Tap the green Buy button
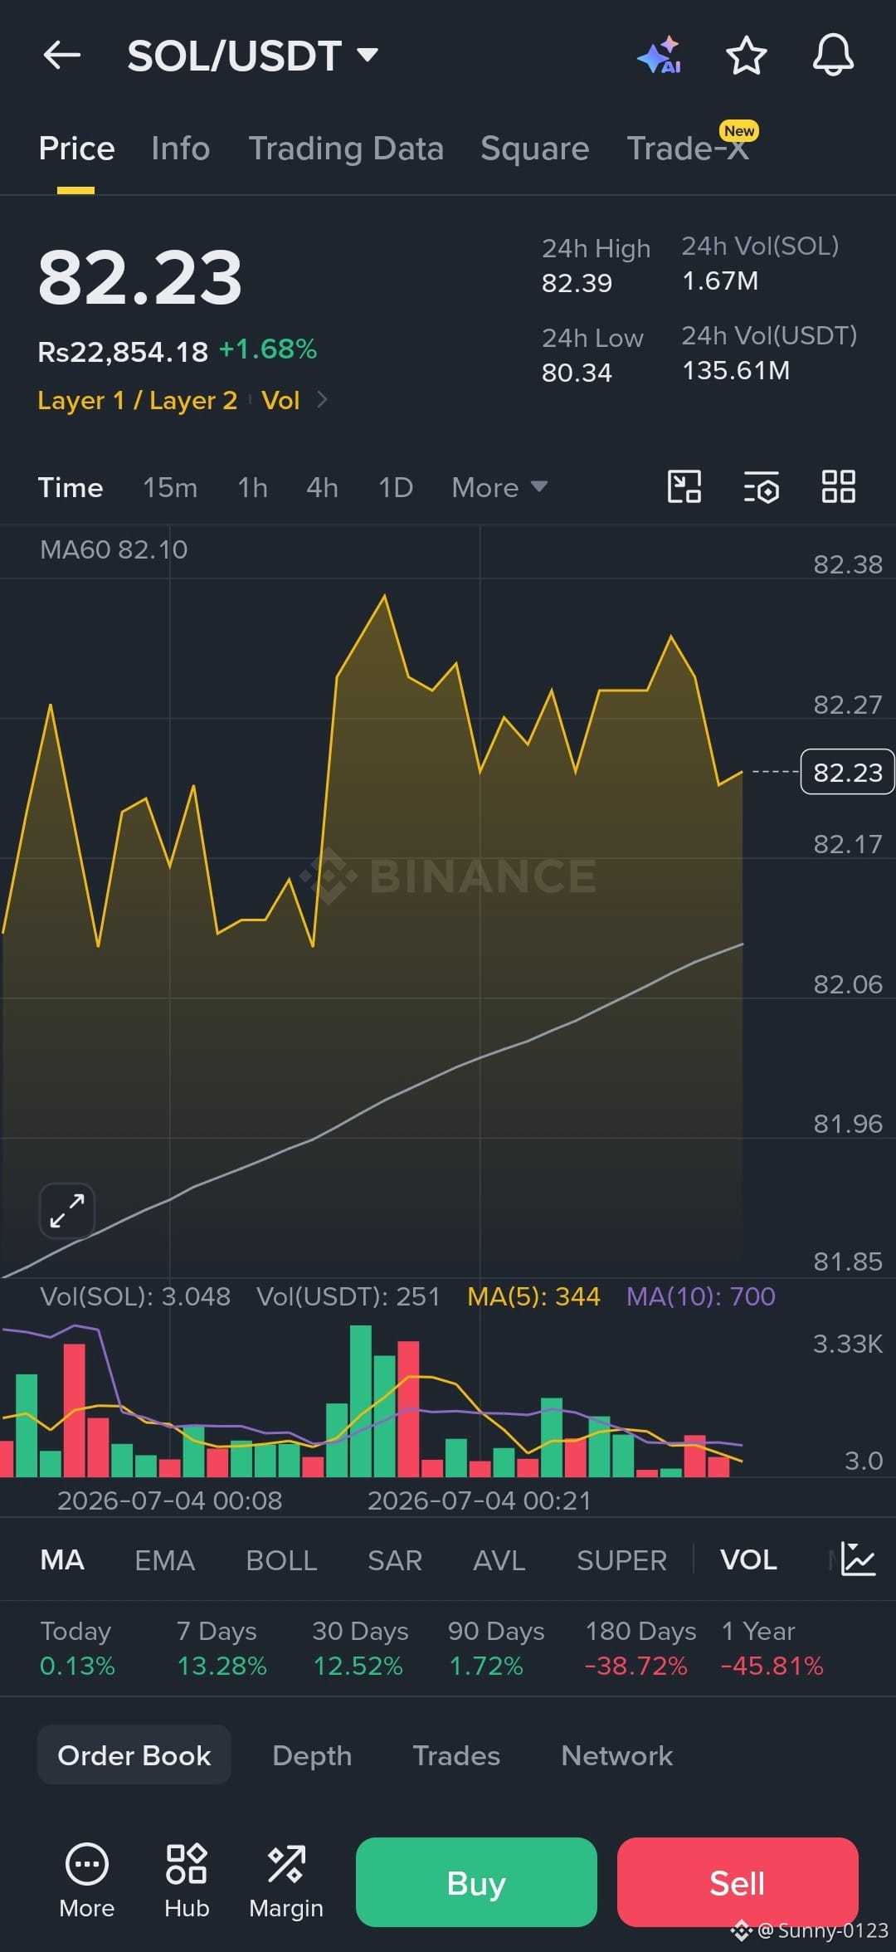Screen dimensions: 896x1952 coord(476,1882)
